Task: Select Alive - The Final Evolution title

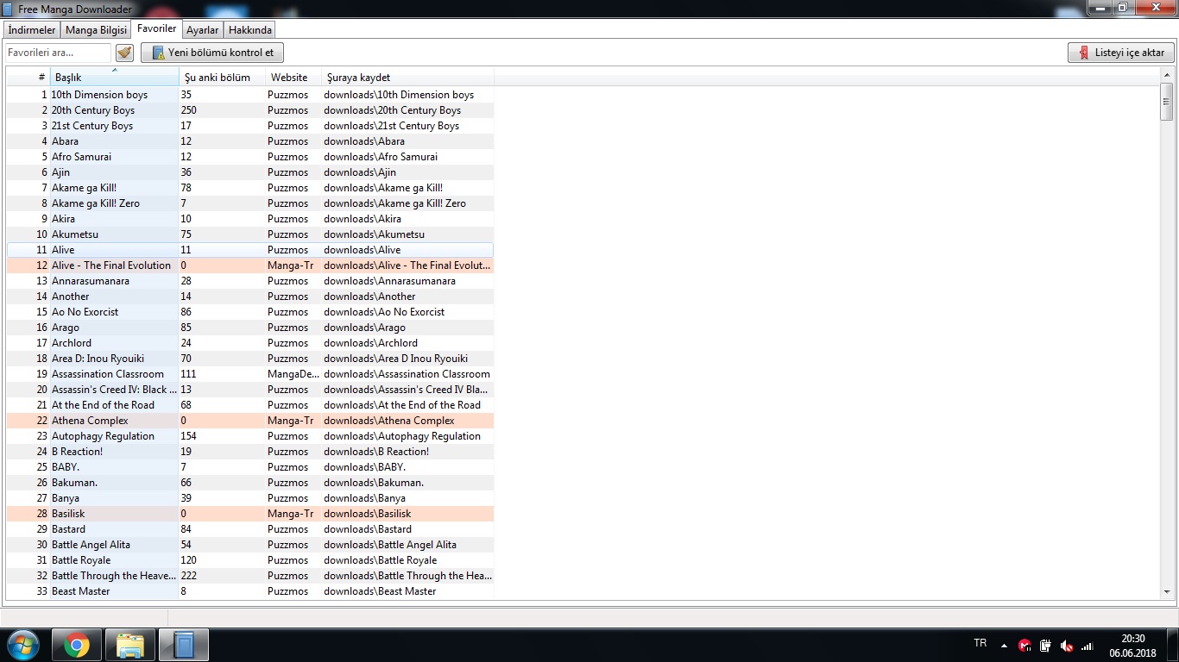Action: coord(111,265)
